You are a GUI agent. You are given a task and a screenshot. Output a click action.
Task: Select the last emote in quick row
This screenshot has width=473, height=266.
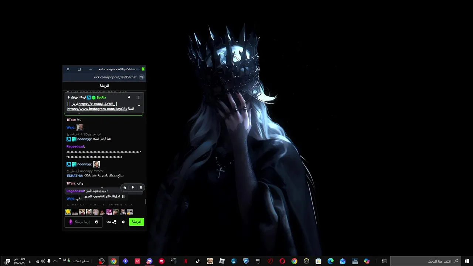pyautogui.click(x=130, y=212)
